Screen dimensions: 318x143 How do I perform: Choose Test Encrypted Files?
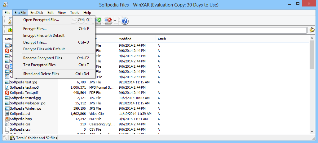click(x=54, y=65)
